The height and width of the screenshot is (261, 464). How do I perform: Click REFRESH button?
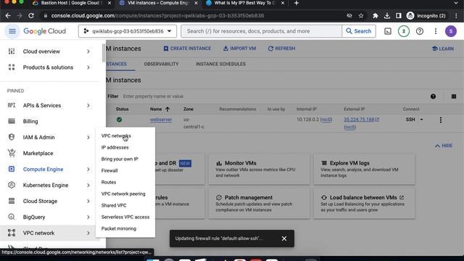[281, 49]
